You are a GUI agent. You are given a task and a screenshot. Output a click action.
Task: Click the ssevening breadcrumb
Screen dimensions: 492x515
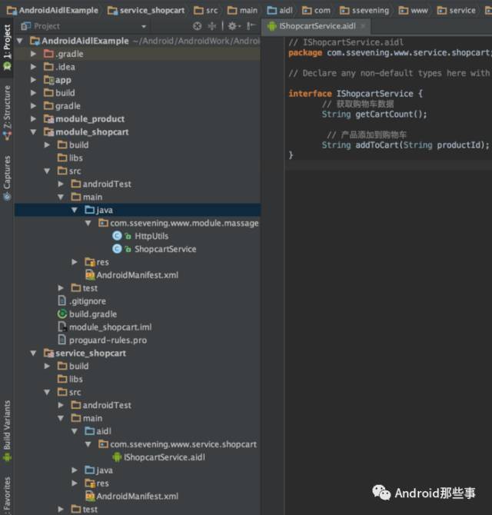tap(364, 11)
